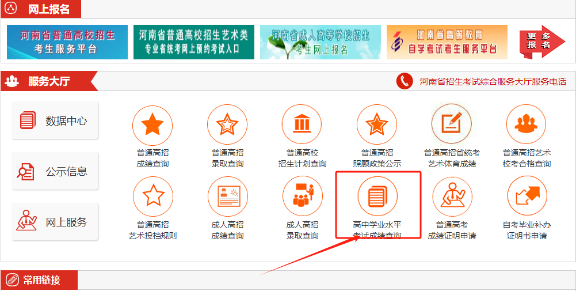This screenshot has height=291, width=576.
Task: Open 成人高招录取查询 icon
Action: pyautogui.click(x=302, y=196)
